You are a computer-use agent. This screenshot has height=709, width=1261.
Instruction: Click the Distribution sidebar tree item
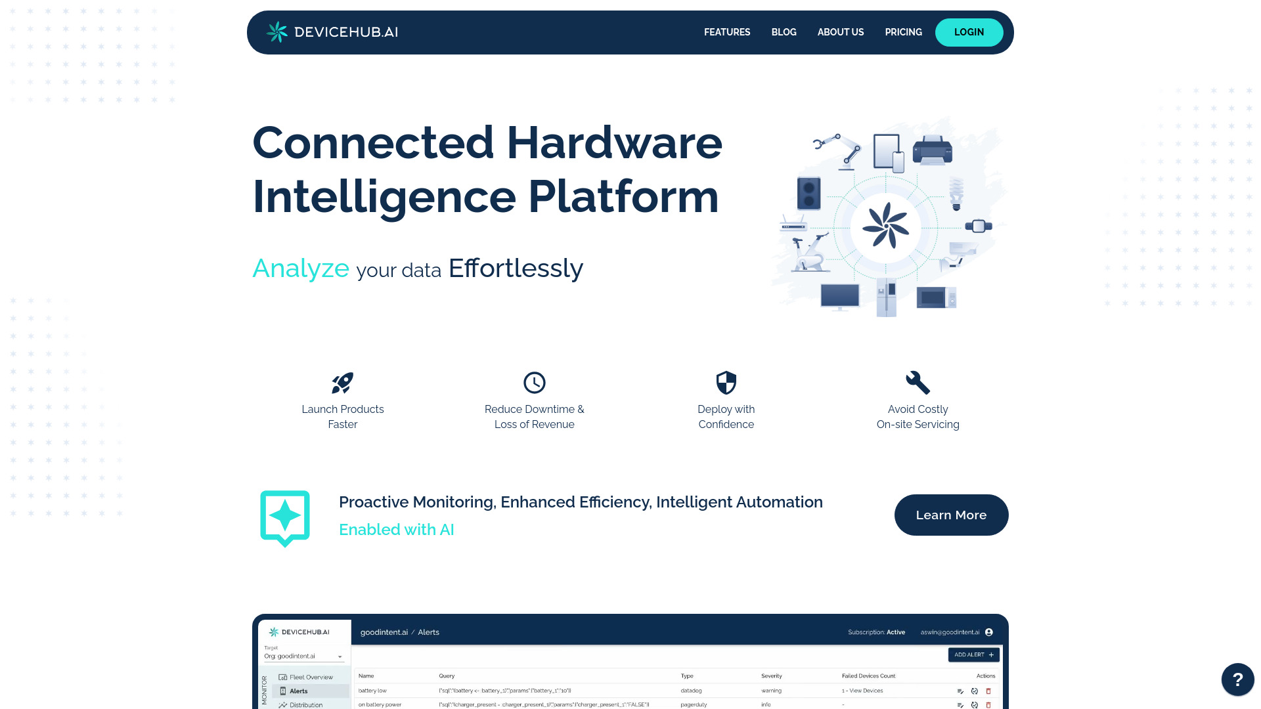click(305, 704)
